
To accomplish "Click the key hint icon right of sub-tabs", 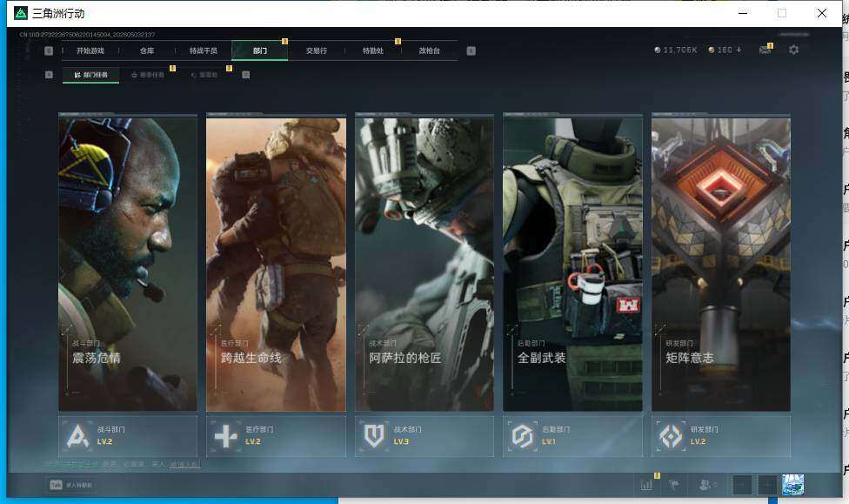I will [x=246, y=75].
